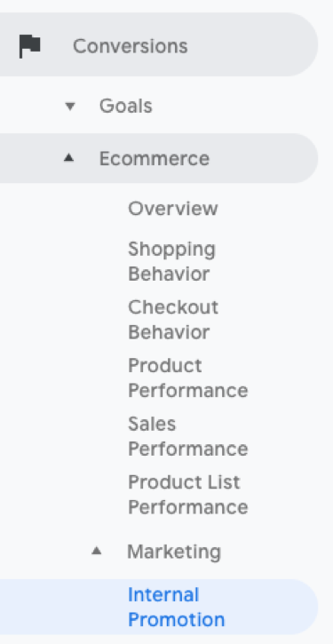333x644 pixels.
Task: Click the word Behavior under Shopping
Action: click(x=169, y=274)
